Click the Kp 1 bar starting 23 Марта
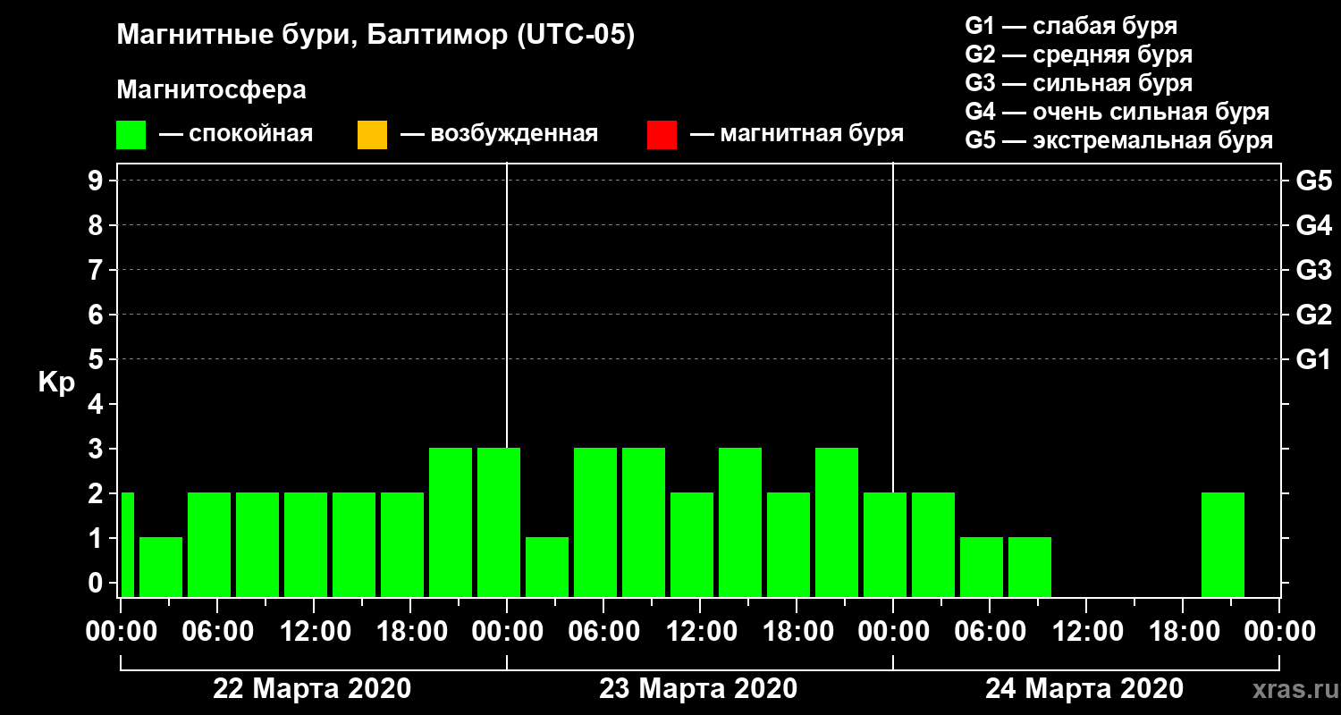This screenshot has width=1341, height=715. (x=547, y=567)
